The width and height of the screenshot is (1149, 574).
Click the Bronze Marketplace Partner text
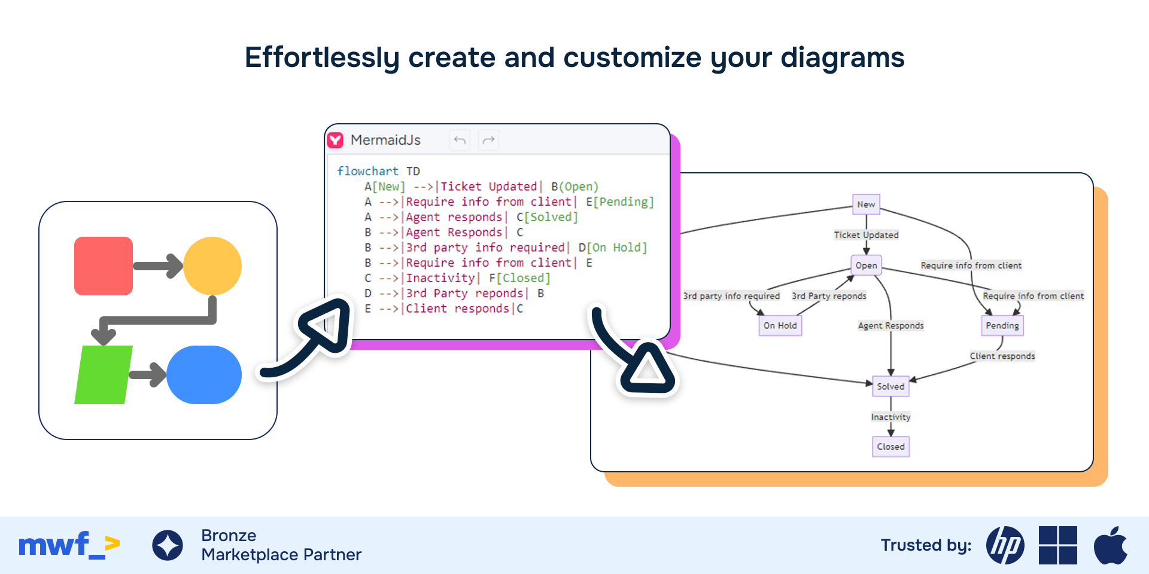point(281,545)
